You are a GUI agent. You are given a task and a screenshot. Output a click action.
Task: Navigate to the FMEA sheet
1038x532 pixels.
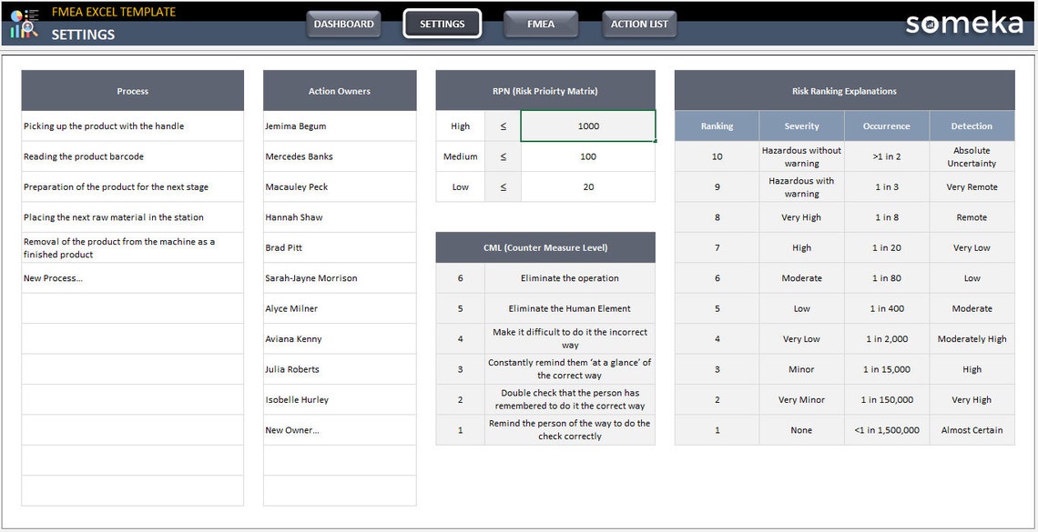541,25
